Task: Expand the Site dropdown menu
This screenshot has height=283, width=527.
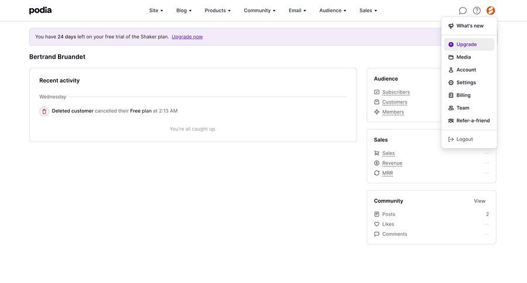Action: pos(156,11)
